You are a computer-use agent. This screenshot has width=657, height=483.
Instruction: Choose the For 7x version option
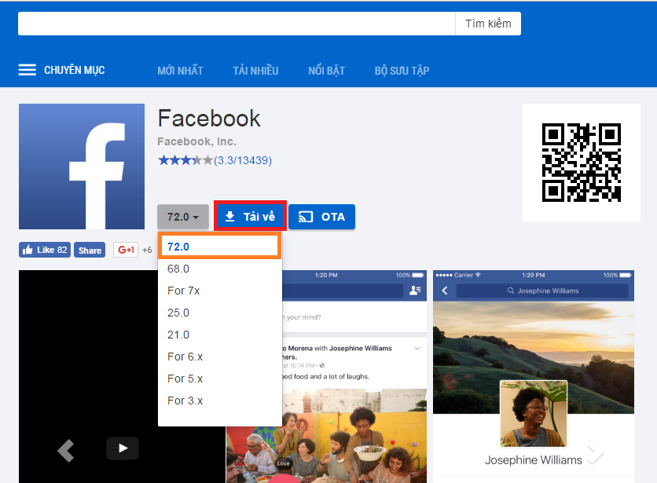(183, 291)
